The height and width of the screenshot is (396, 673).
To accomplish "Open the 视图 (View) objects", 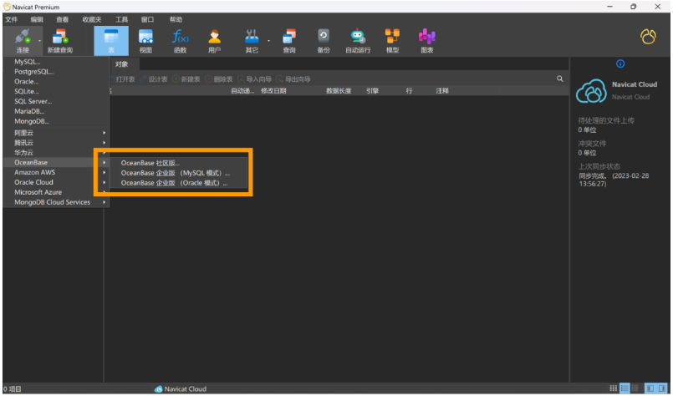I will pyautogui.click(x=145, y=41).
